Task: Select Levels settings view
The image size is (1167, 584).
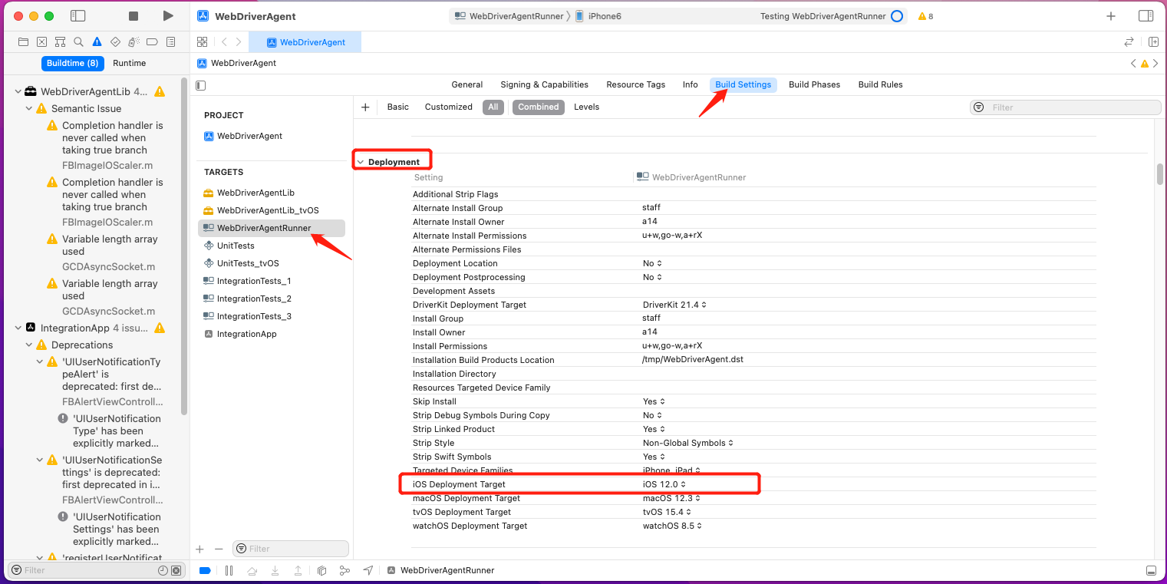Action: 586,107
